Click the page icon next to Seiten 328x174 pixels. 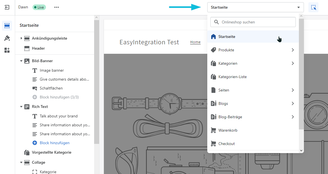(x=213, y=90)
